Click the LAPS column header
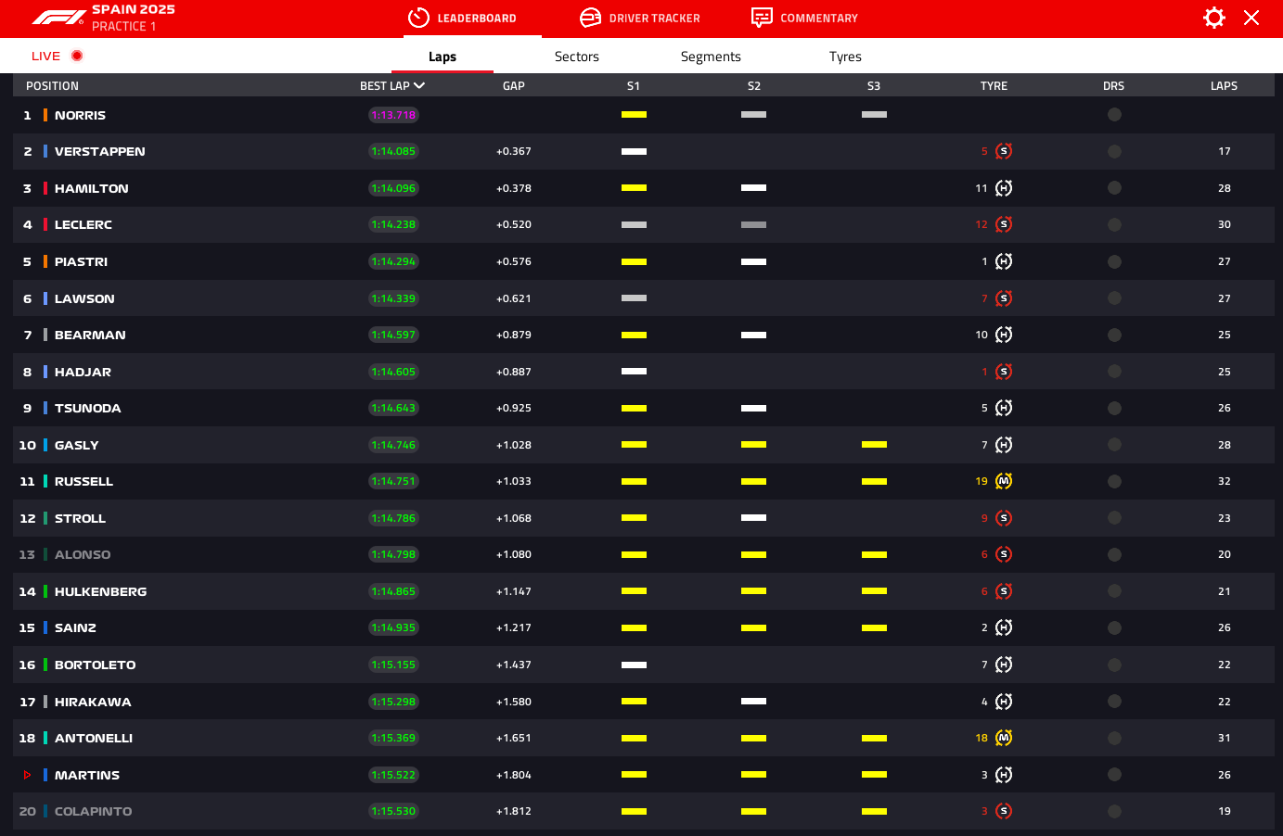 (1224, 85)
